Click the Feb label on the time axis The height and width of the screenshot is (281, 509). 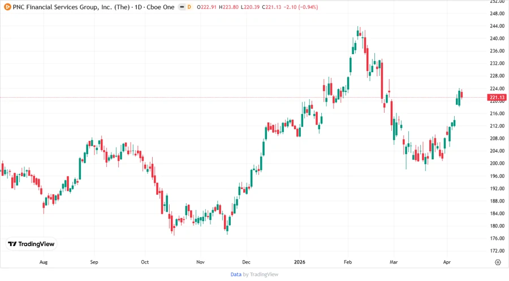pos(348,262)
